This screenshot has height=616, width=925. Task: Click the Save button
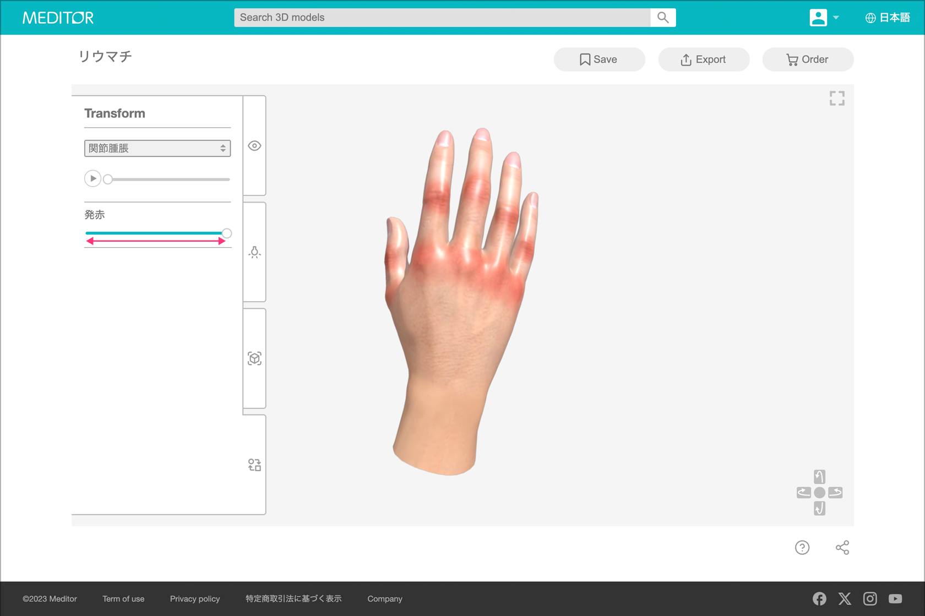[x=599, y=59]
